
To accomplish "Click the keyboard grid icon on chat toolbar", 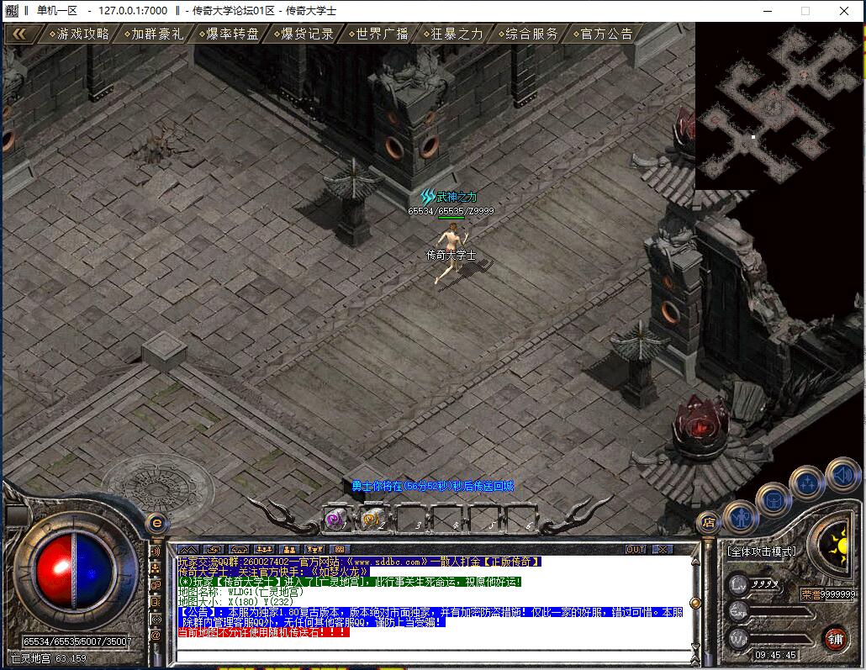I will 339,550.
